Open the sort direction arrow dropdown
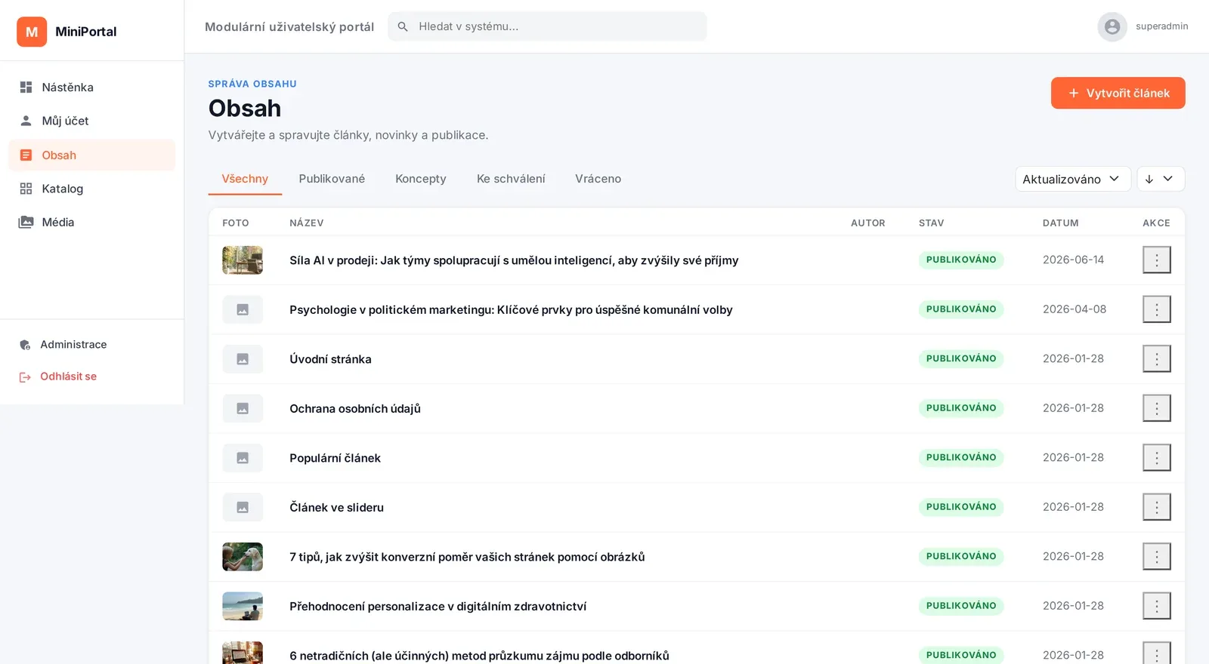 1161,179
